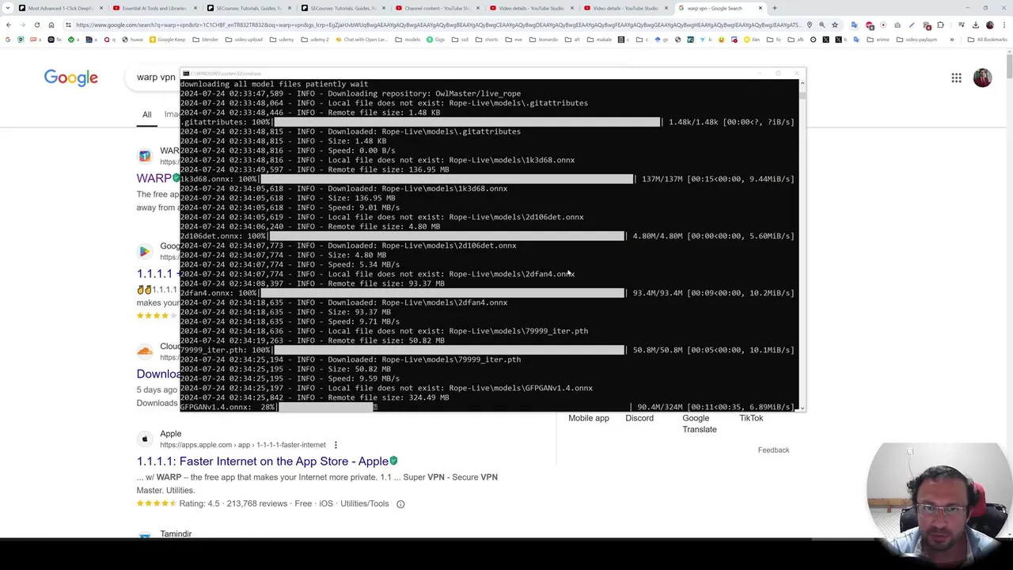The height and width of the screenshot is (570, 1013).
Task: Open the three-dot menu beside Apple result
Action: [336, 445]
